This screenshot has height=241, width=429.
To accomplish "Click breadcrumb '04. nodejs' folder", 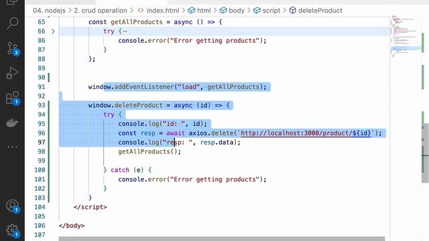I will pyautogui.click(x=49, y=11).
